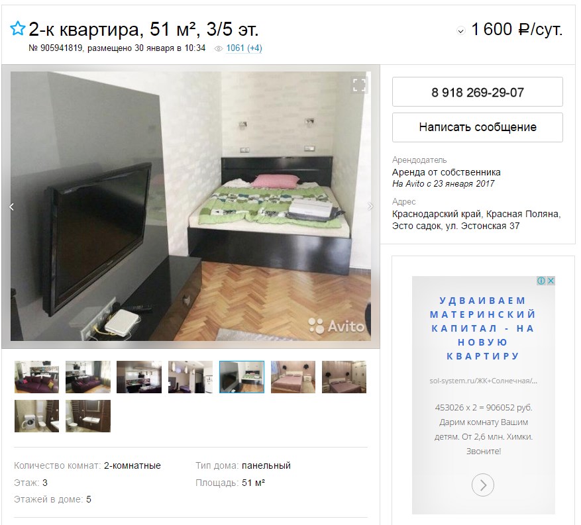Select currently highlighted TV and bed thumbnail
Image resolution: width=581 pixels, height=525 pixels.
(x=242, y=377)
